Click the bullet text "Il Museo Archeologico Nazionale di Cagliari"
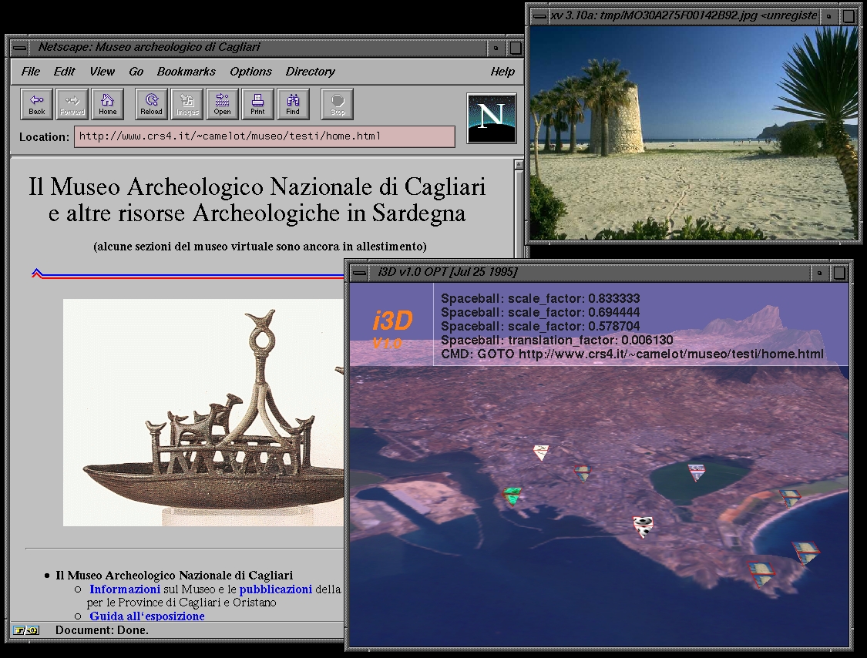867x658 pixels. [174, 576]
